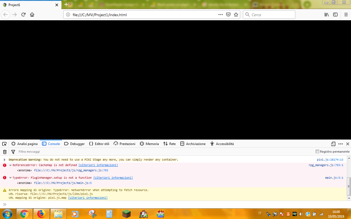
Task: Open source link pixi.js:28174:13
Action: [330, 160]
